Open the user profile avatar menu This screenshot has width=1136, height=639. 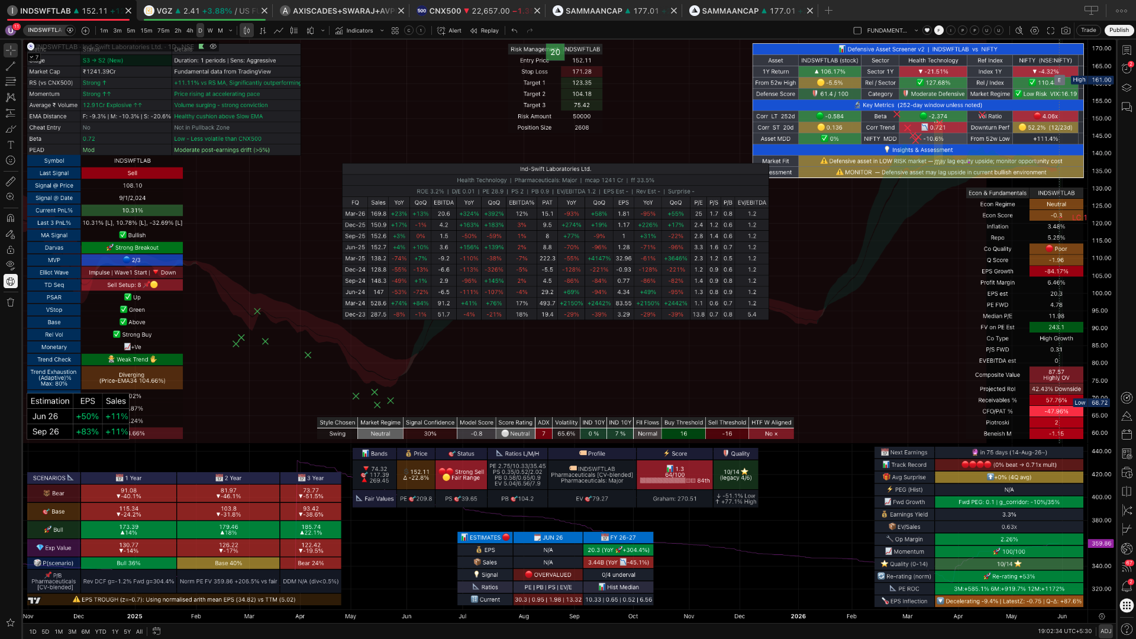(11, 30)
